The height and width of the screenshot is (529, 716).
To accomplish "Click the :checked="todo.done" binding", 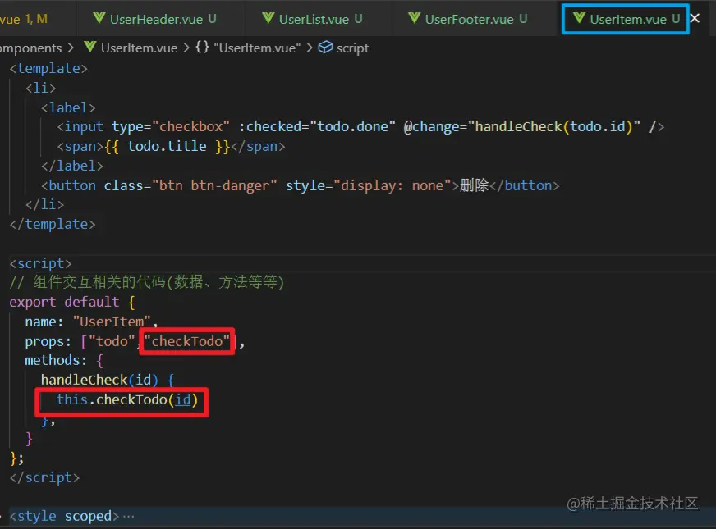I will click(317, 126).
